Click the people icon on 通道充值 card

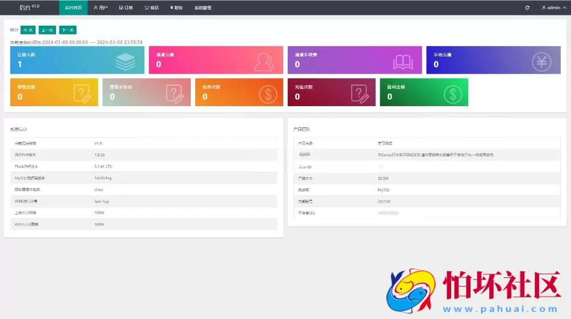pos(264,61)
